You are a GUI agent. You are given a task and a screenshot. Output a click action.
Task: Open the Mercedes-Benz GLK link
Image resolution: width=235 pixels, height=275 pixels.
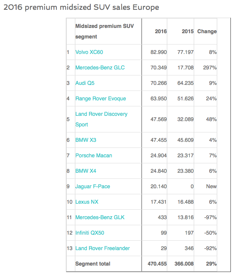(100, 217)
